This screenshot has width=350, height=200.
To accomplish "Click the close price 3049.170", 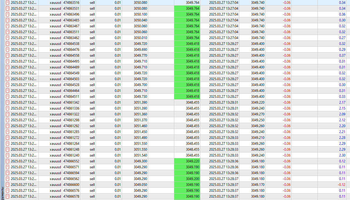I will click(258, 185).
